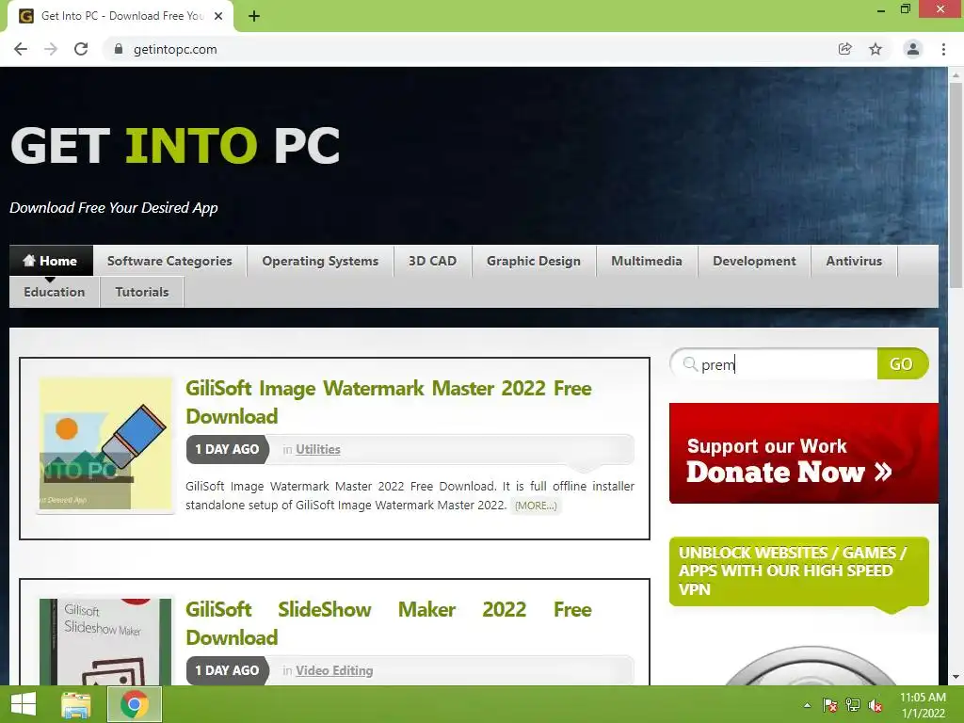
Task: Click the magnifier icon in search box
Action: pyautogui.click(x=690, y=364)
